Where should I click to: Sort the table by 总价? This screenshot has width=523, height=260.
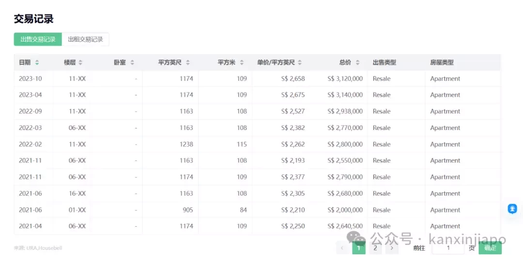(x=357, y=62)
